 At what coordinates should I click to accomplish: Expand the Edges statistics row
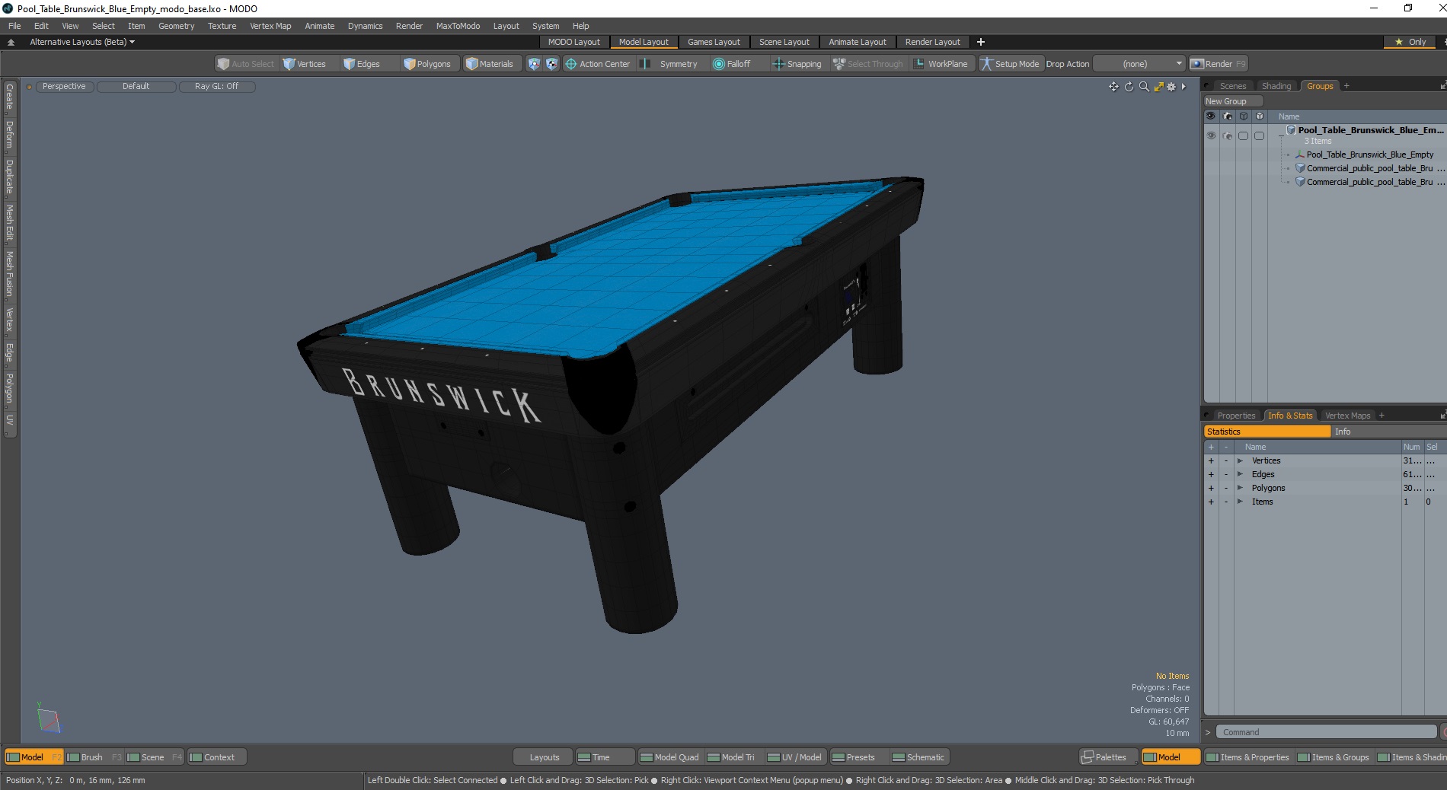(x=1240, y=474)
